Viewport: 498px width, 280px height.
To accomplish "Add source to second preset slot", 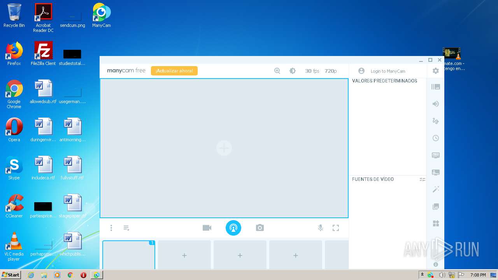I will (184, 255).
